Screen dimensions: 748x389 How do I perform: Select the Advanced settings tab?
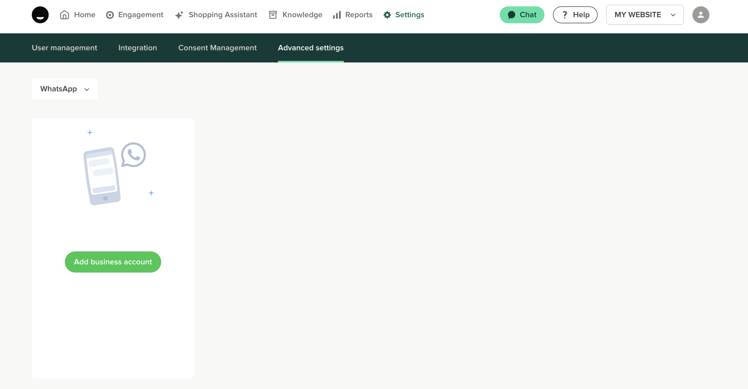click(x=311, y=48)
